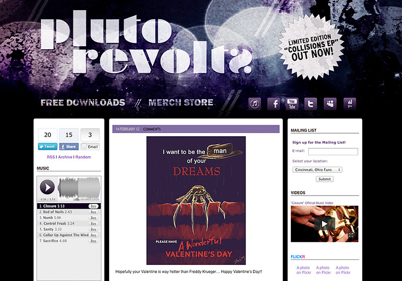Open the MySpace people icon
Screen dimensions: 402x281
[x=330, y=104]
